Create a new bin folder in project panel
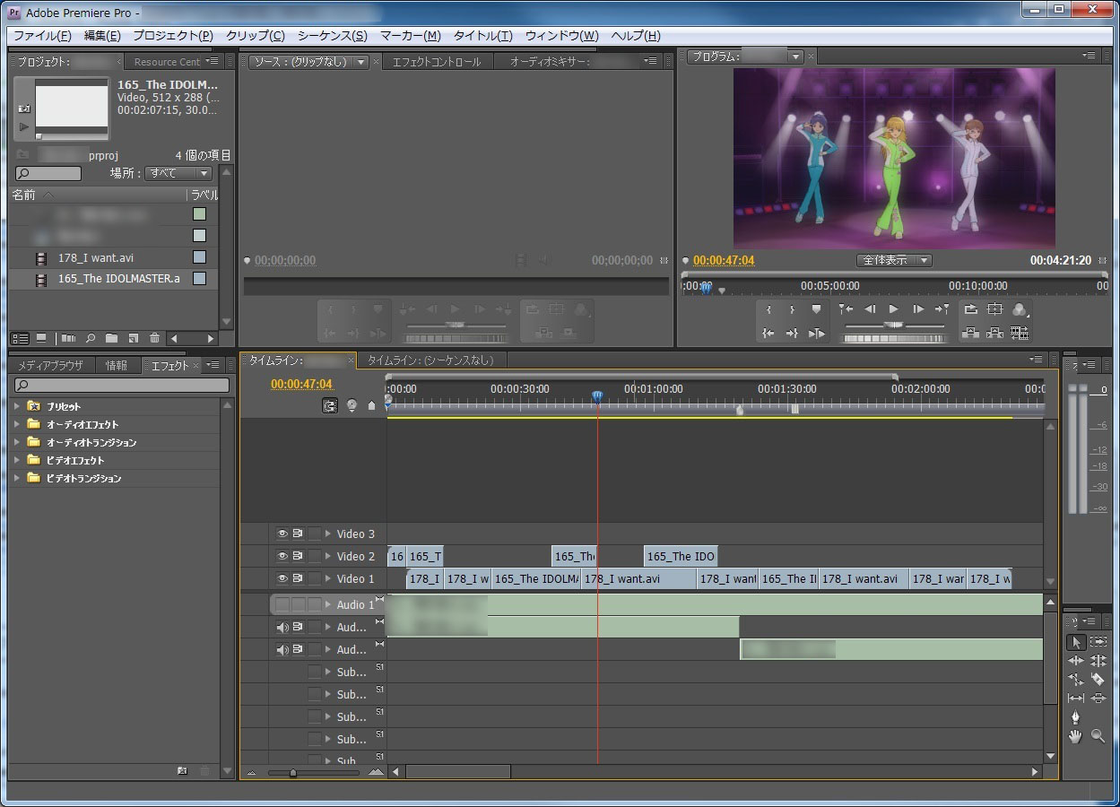Screen dimensions: 1120x807 (112, 338)
